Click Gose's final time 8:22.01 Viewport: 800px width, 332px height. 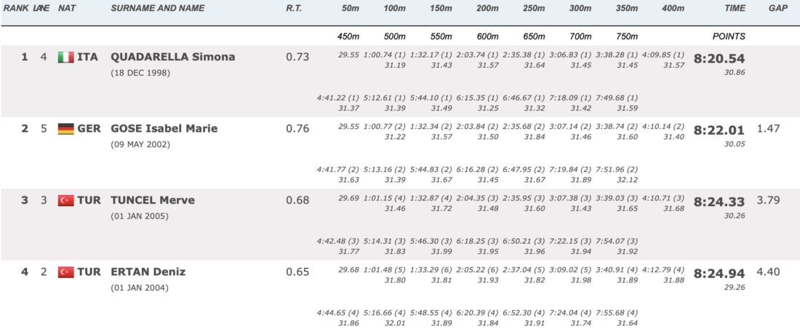tap(719, 130)
